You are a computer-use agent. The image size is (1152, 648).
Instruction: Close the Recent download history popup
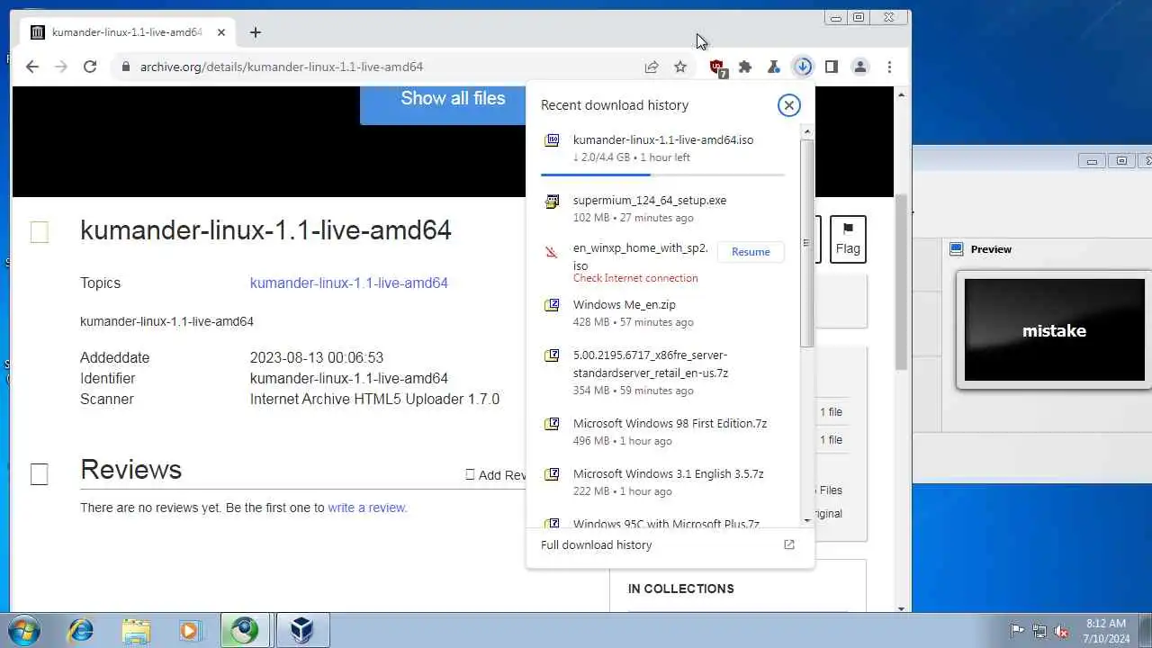(788, 105)
